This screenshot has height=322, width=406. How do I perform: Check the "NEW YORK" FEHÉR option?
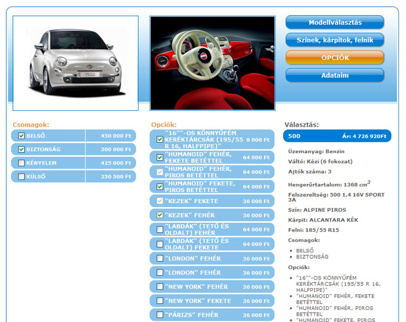click(x=159, y=287)
